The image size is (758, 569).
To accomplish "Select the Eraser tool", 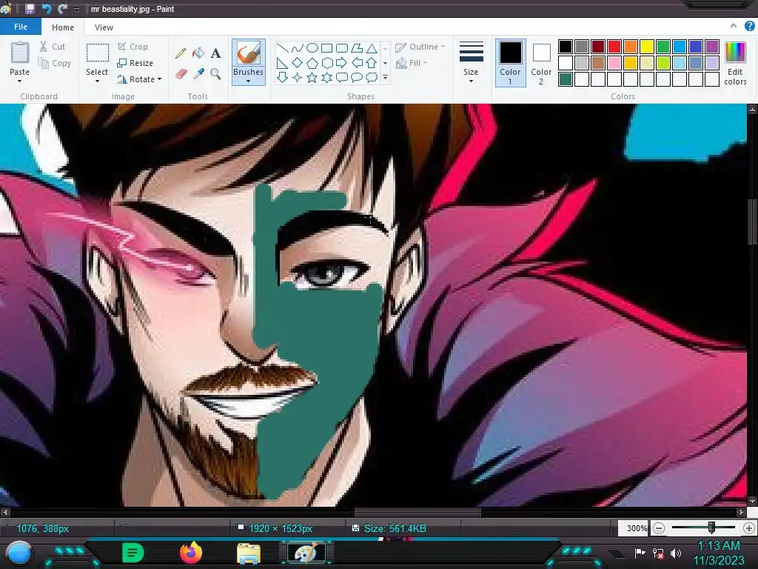I will 181,73.
